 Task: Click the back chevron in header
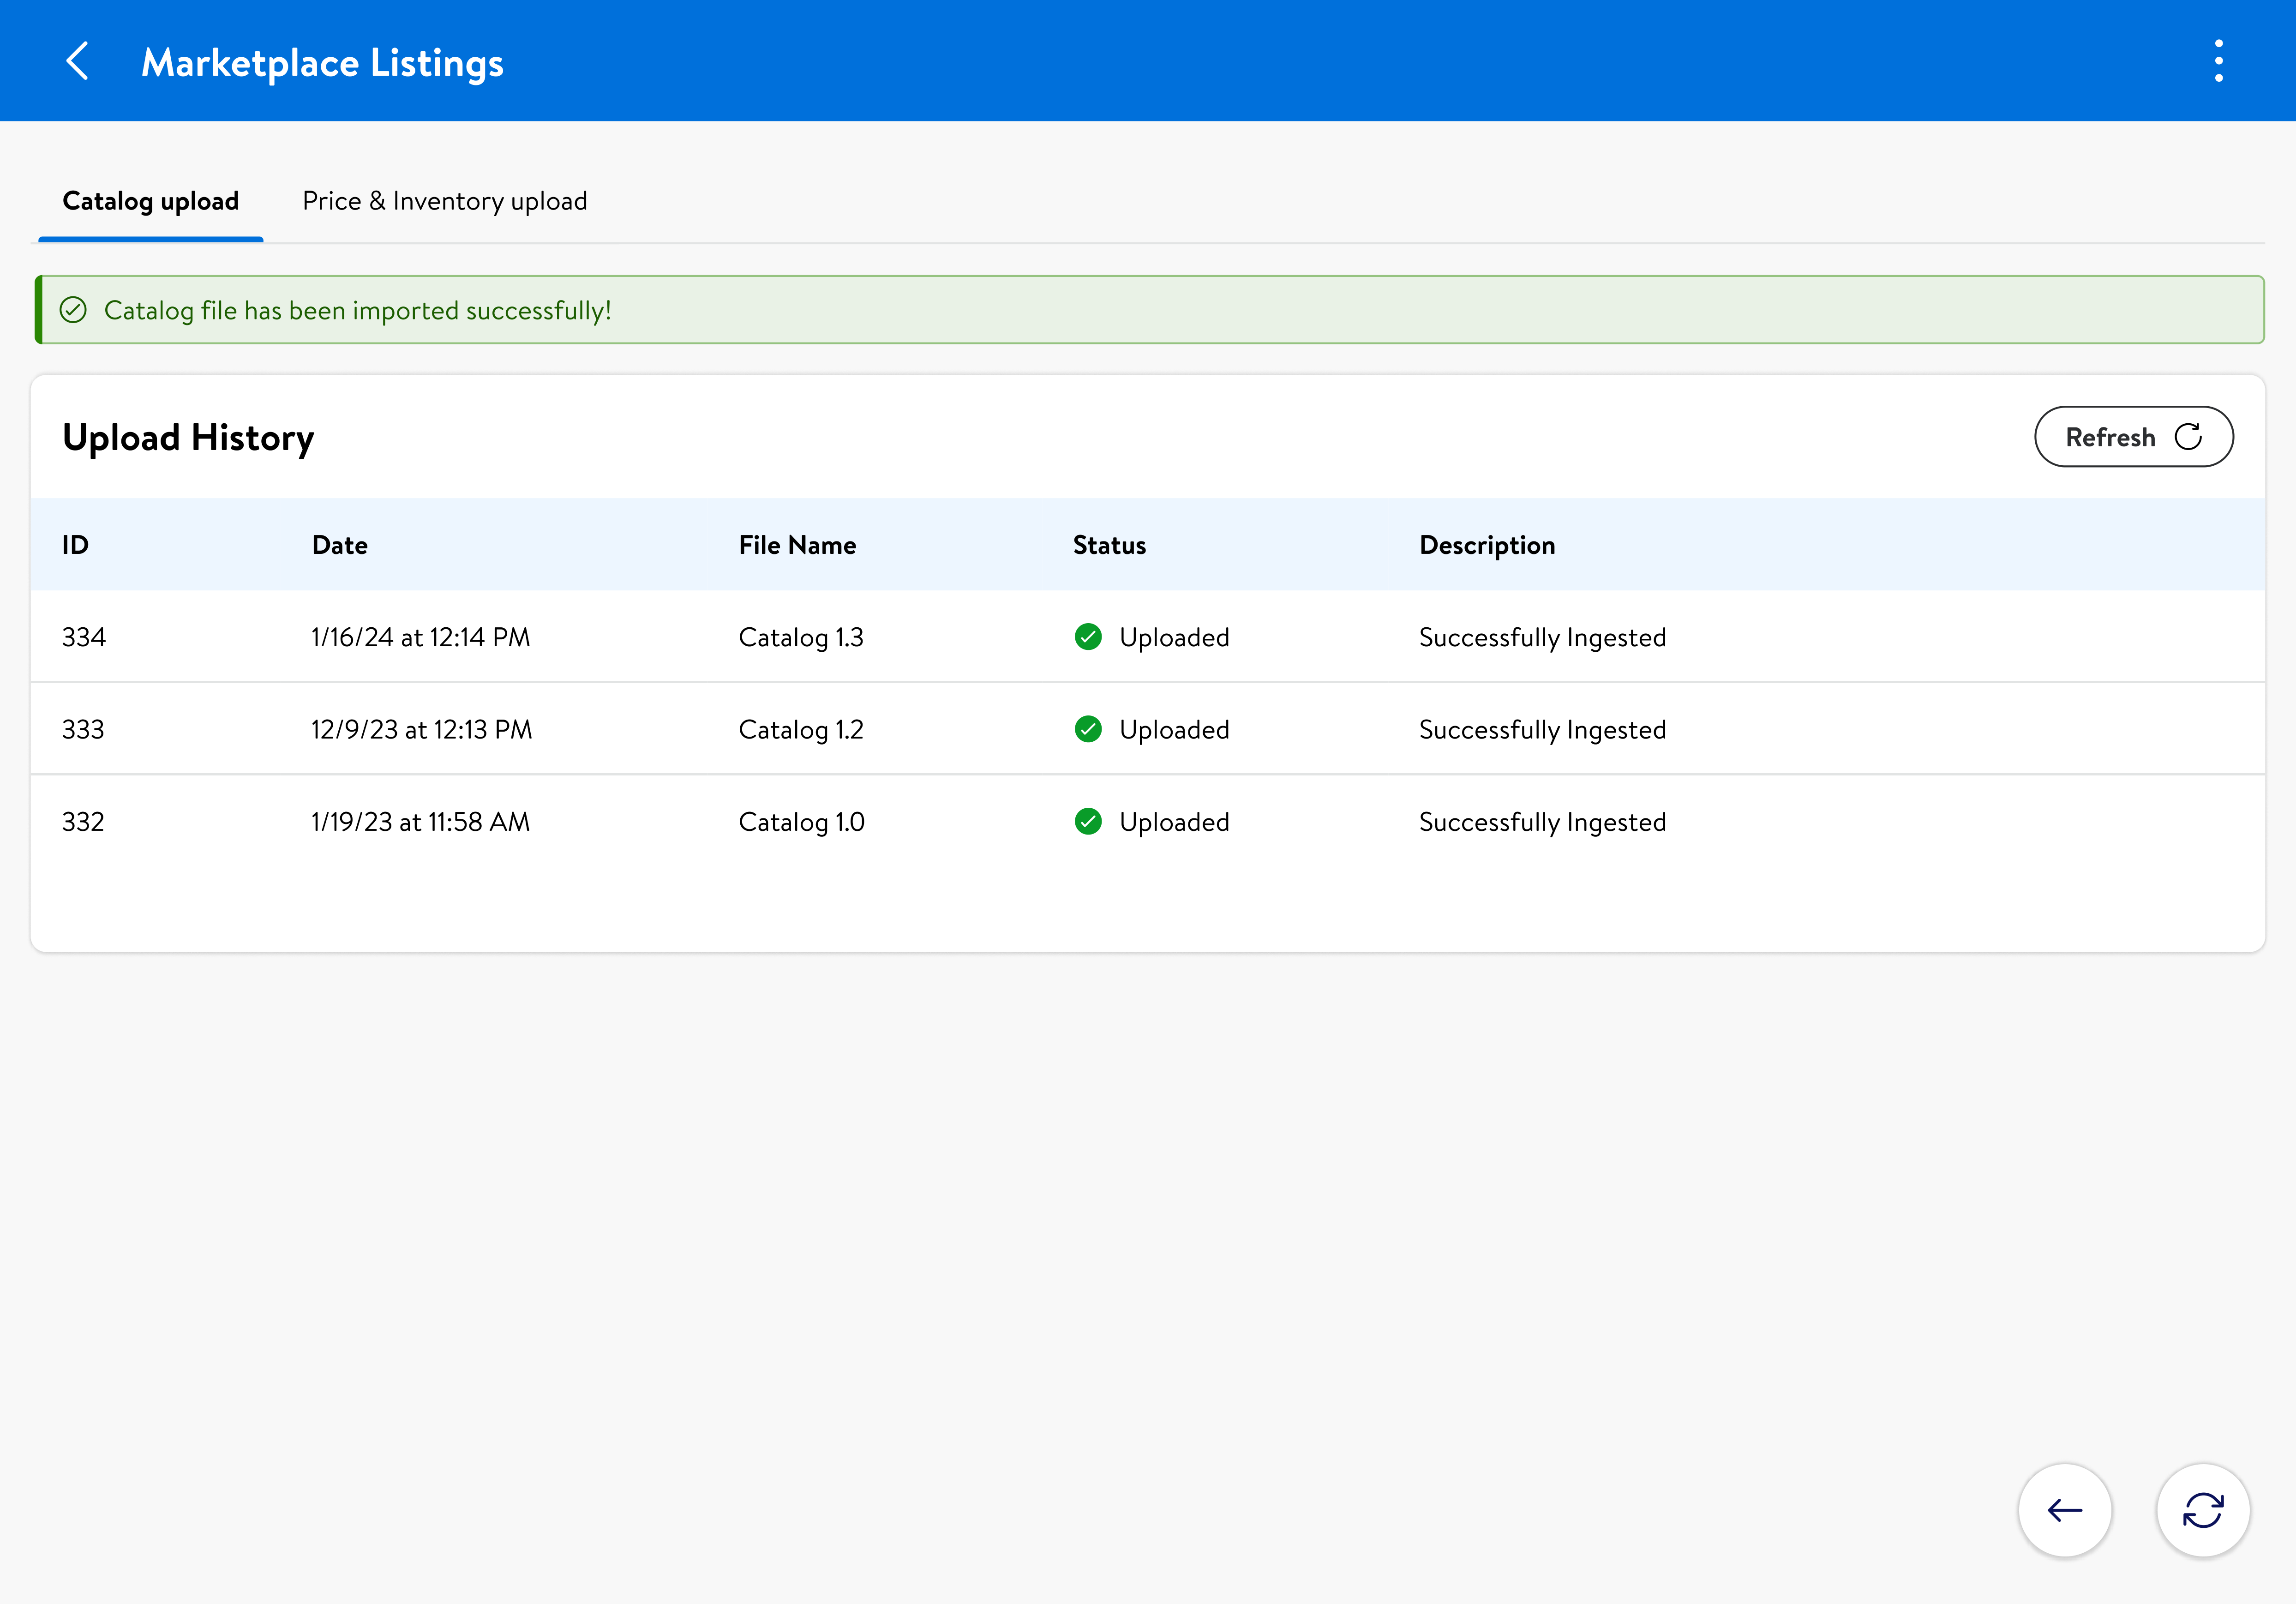coord(78,61)
